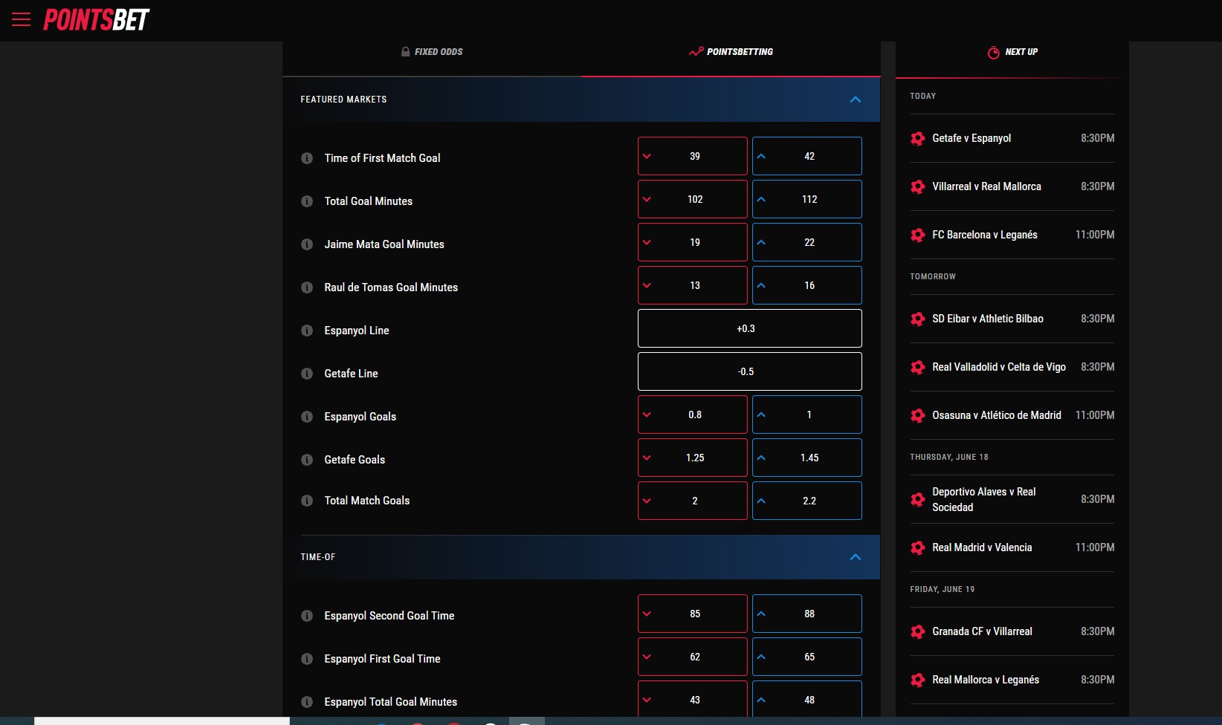Open info for Jaime Mata Goal Minutes
The height and width of the screenshot is (725, 1222).
click(x=307, y=244)
